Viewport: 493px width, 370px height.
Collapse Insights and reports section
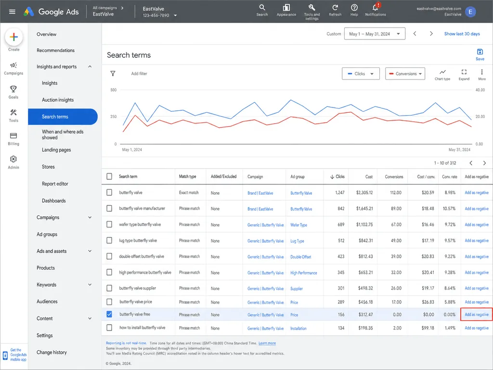90,66
